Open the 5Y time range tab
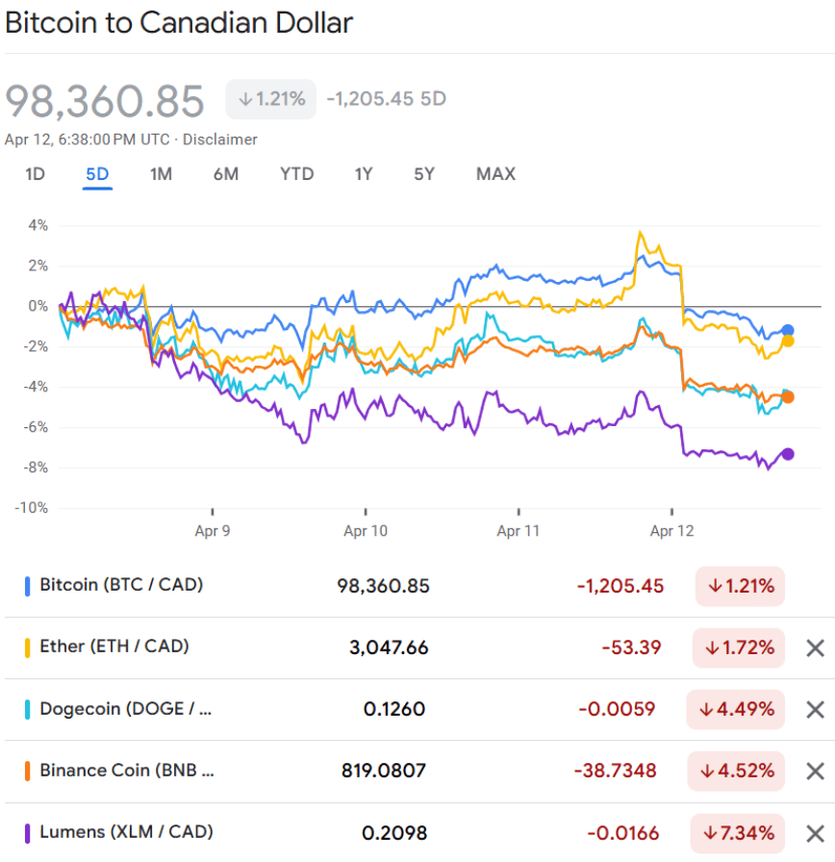 click(x=424, y=174)
